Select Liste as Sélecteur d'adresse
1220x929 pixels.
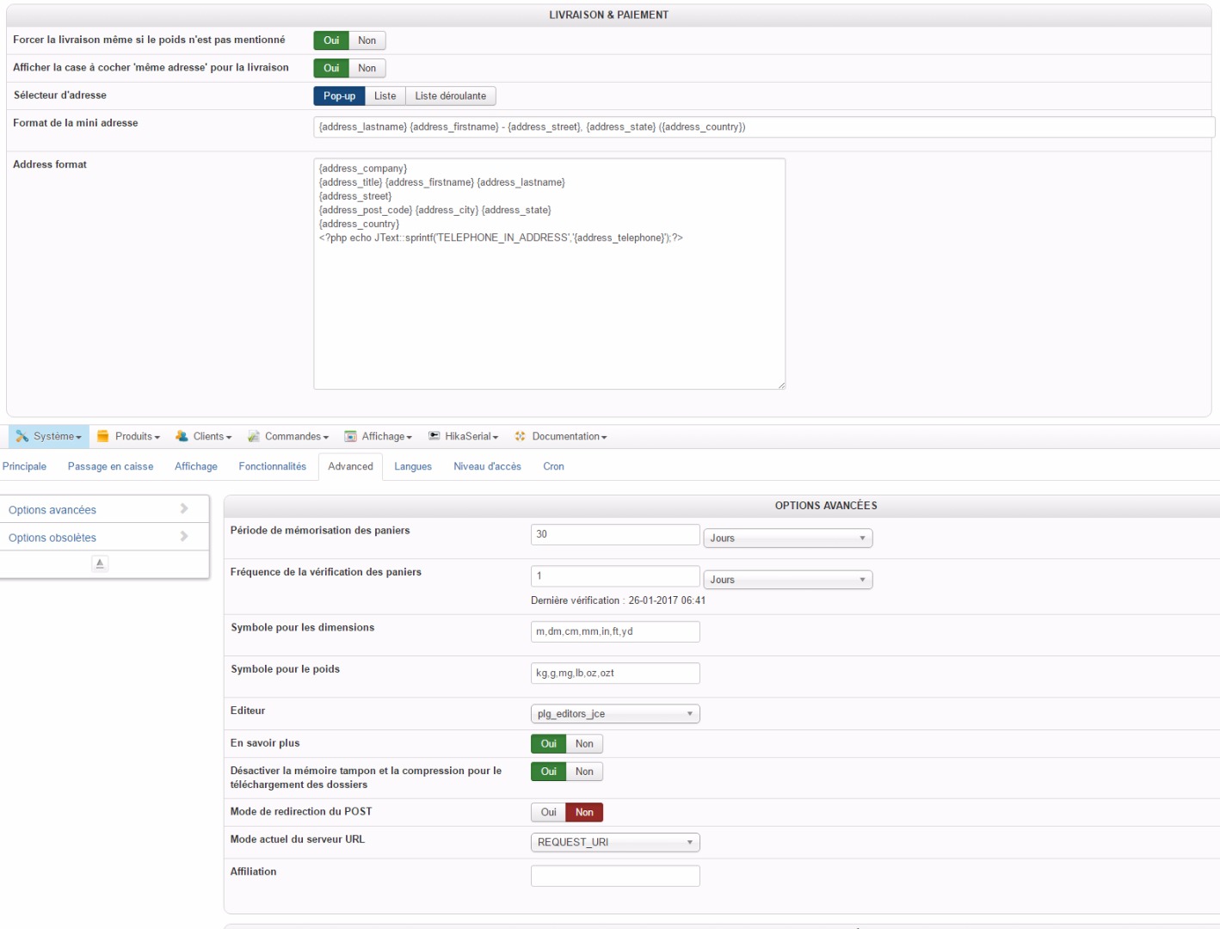click(385, 95)
